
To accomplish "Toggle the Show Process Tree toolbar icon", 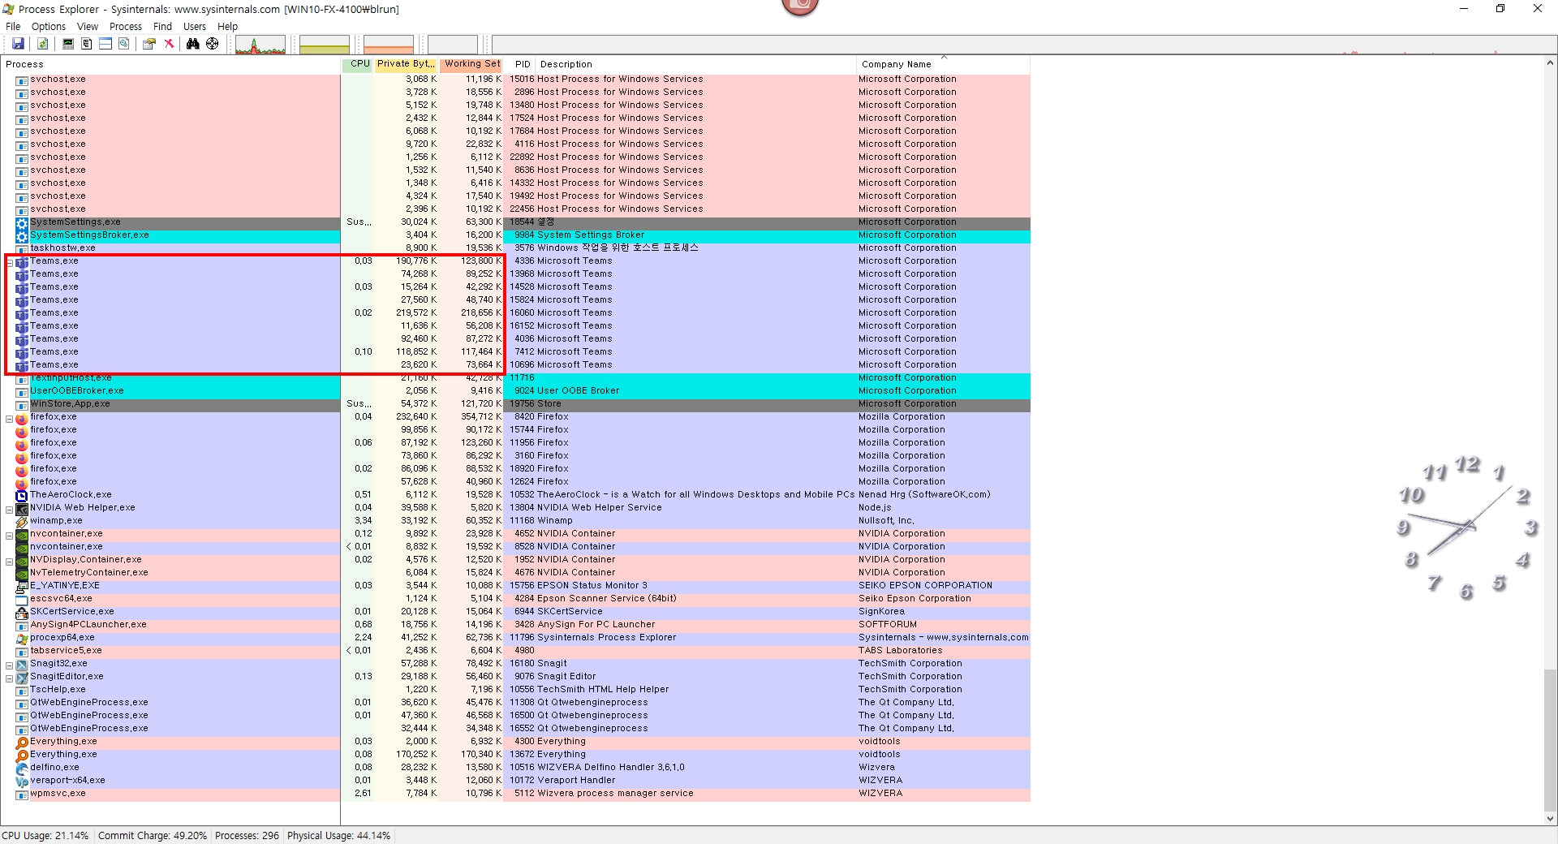I will click(x=87, y=44).
